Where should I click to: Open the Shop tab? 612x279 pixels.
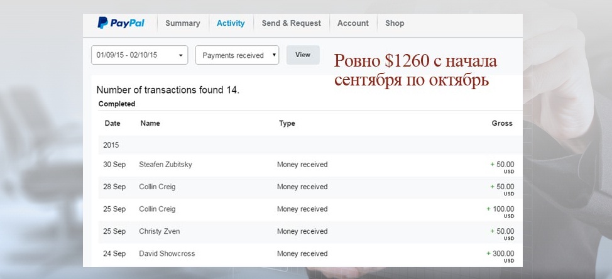tap(395, 23)
